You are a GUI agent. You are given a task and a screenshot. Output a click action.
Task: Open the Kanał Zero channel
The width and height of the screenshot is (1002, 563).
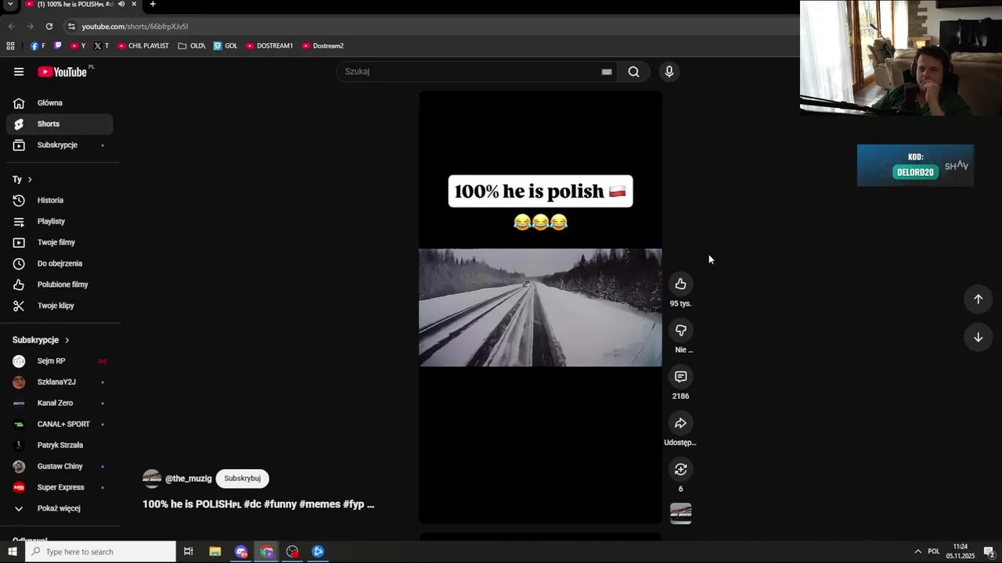(x=59, y=403)
